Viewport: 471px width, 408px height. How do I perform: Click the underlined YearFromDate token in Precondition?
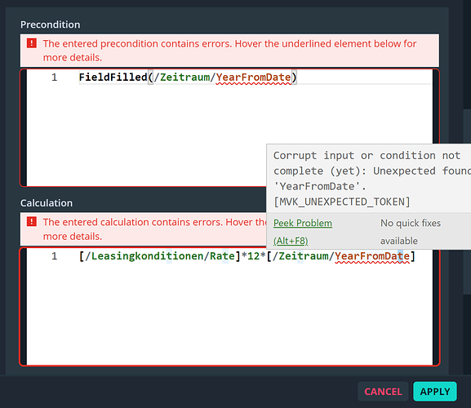pos(253,78)
